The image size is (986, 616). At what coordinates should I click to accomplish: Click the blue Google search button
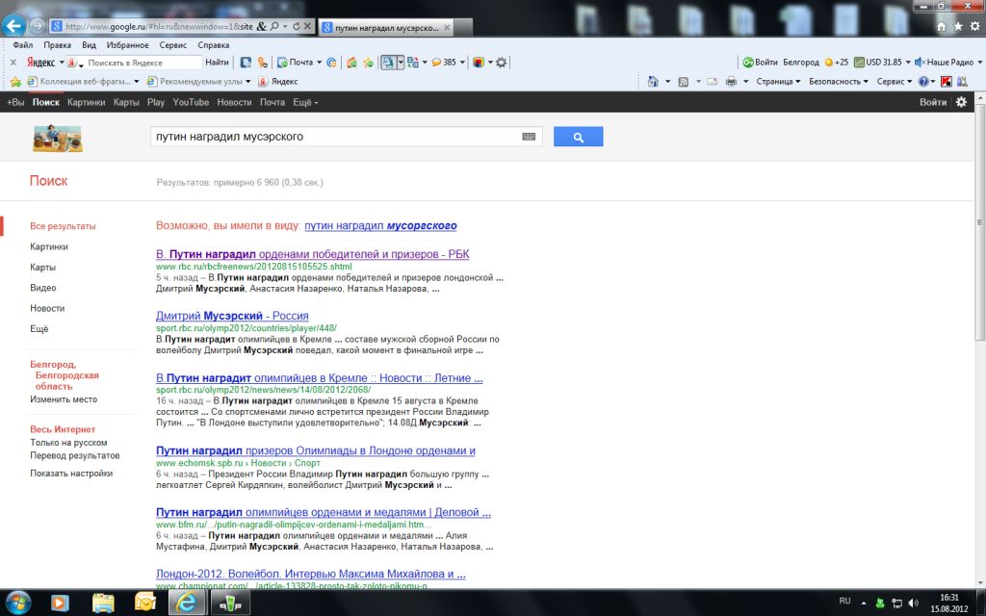(578, 137)
